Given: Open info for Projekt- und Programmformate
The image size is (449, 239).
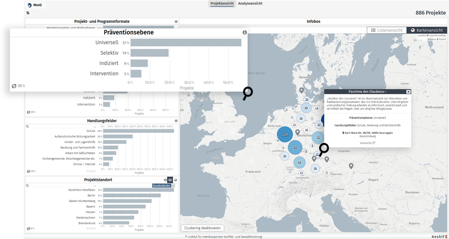Looking at the screenshot, I should [176, 21].
